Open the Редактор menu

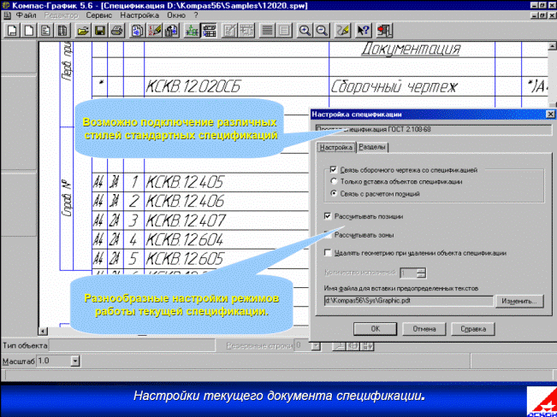61,15
